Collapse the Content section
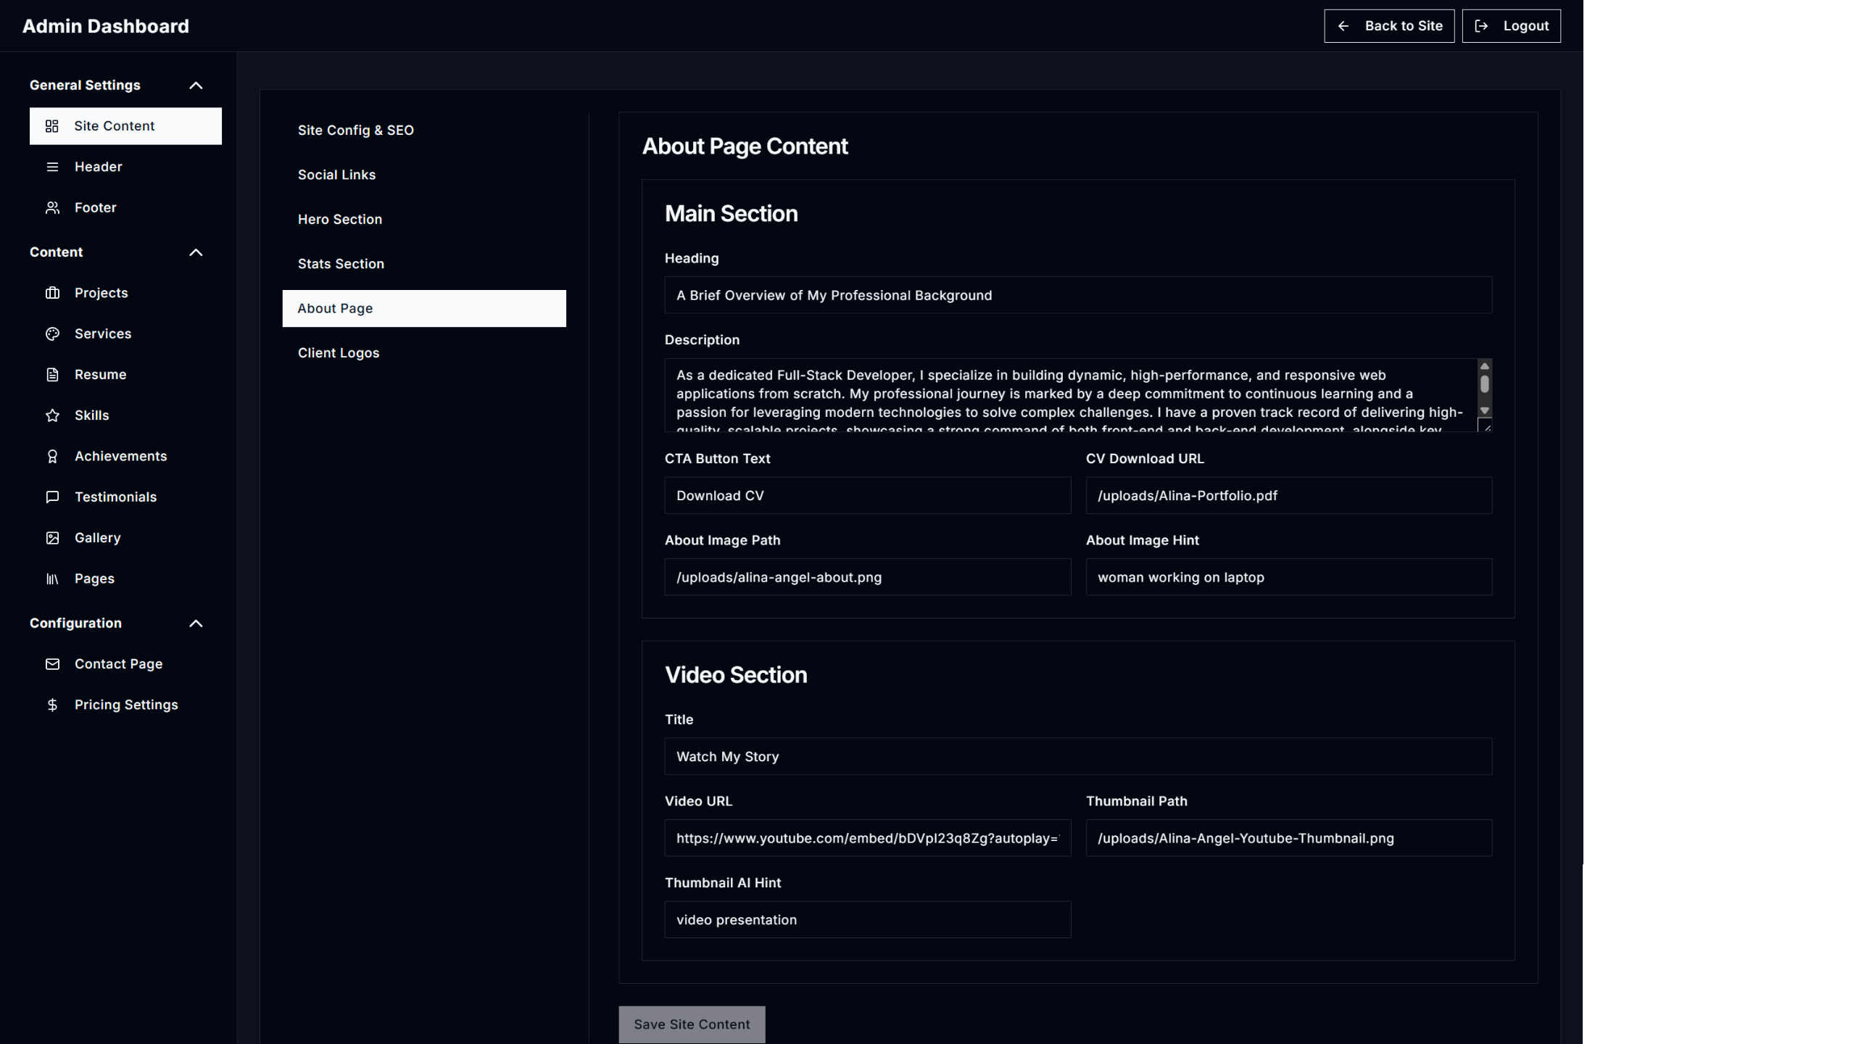1856x1044 pixels. click(195, 252)
